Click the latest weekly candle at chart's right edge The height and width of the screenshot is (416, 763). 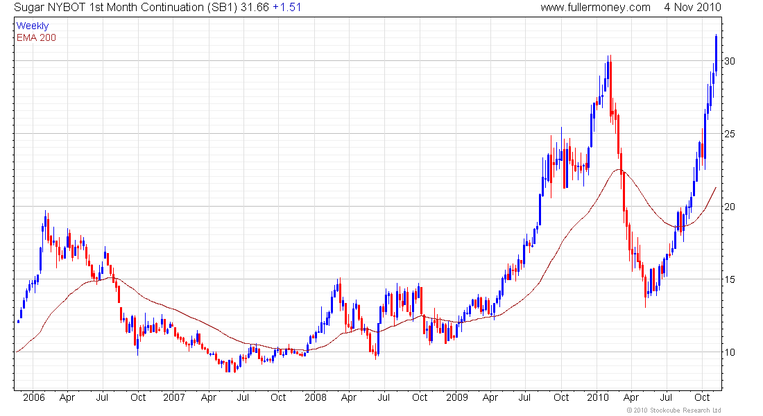716,55
